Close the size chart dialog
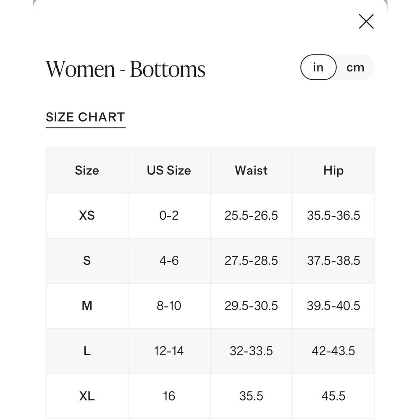The width and height of the screenshot is (420, 420). (366, 21)
